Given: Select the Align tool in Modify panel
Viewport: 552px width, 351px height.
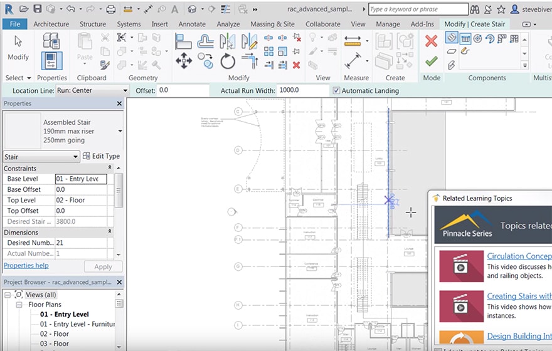Looking at the screenshot, I should [x=183, y=41].
